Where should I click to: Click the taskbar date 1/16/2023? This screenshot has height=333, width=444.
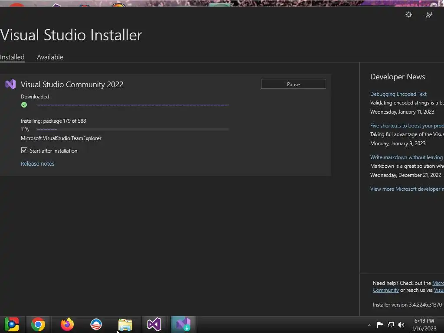coord(424,329)
